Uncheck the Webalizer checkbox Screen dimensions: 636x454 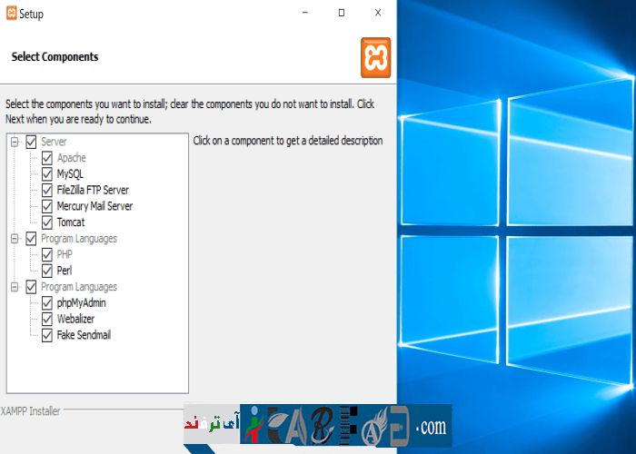point(47,319)
